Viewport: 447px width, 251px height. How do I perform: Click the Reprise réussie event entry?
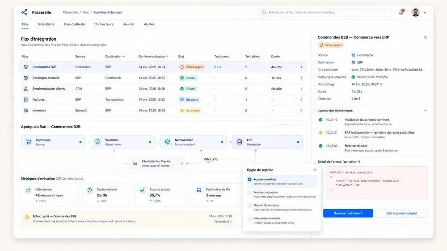point(371,148)
